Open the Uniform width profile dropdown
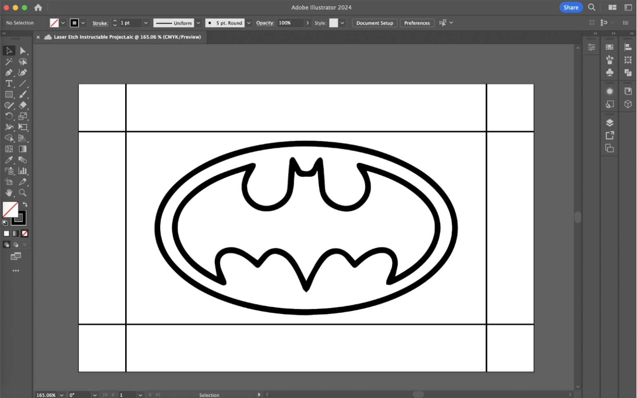637x398 pixels. (198, 23)
